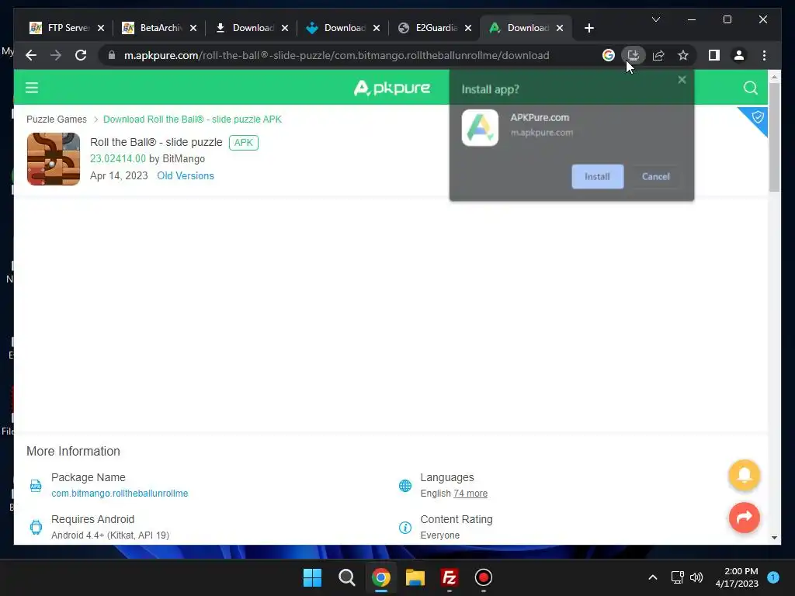The width and height of the screenshot is (795, 596).
Task: Click the vertical scrollbar thumb
Action: pos(774,137)
